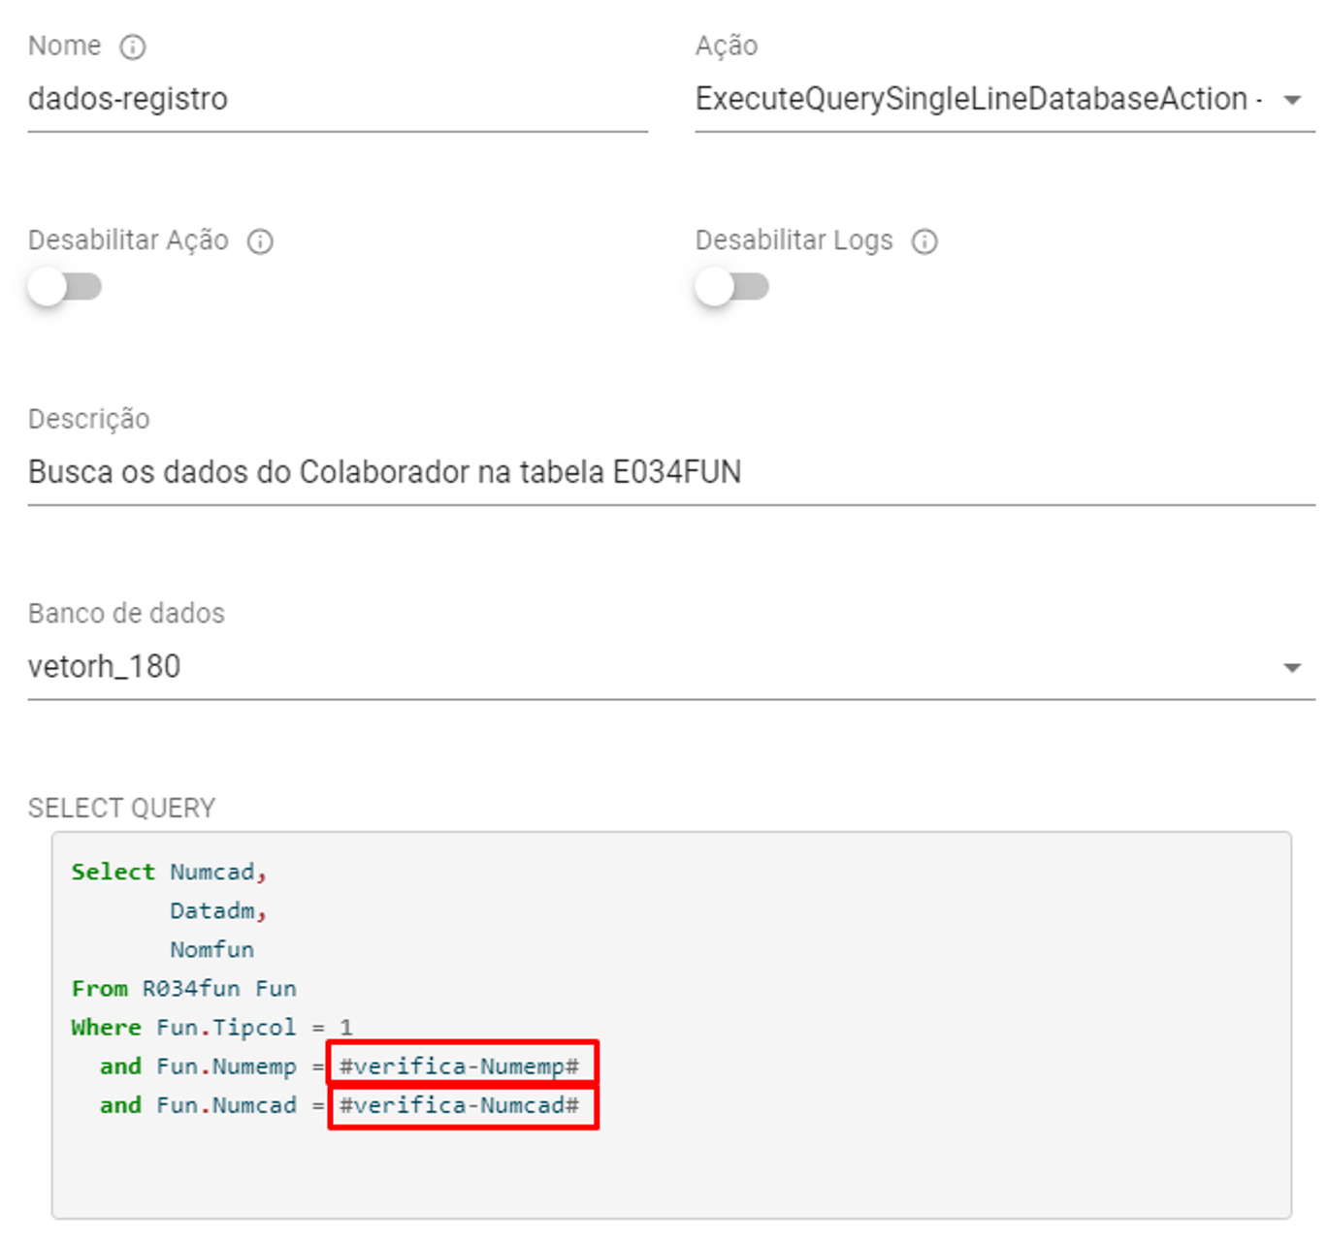The width and height of the screenshot is (1329, 1241).
Task: Click empty area below the query text
Action: 669,1173
